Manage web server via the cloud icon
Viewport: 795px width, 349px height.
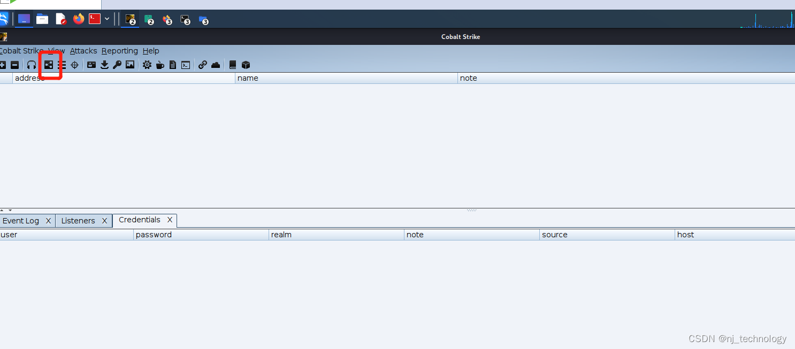[x=216, y=65]
